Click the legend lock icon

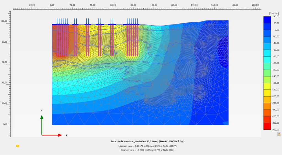pos(279,134)
